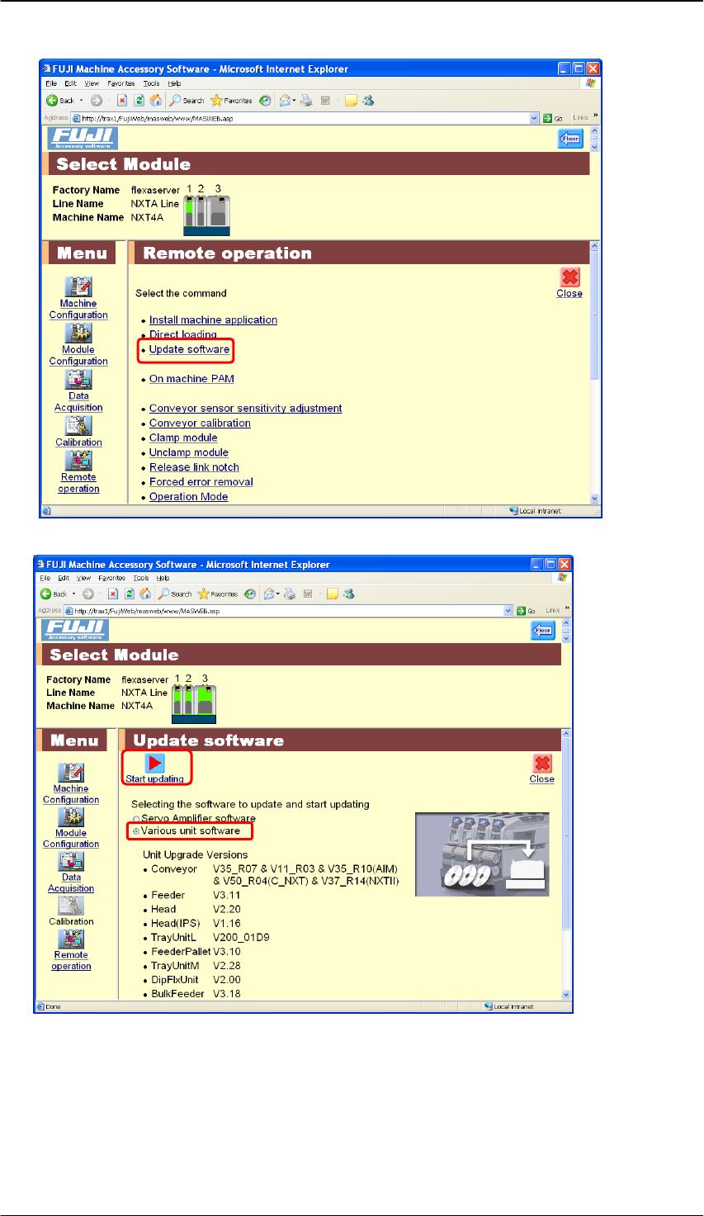704x1216 pixels.
Task: Click the Print icon in Remote operation window
Action: pyautogui.click(x=306, y=101)
